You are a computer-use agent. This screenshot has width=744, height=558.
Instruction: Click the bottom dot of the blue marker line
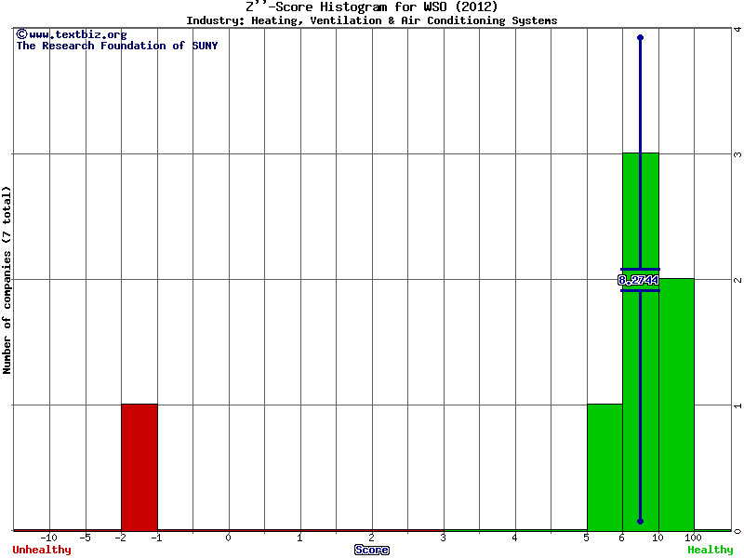pos(641,521)
